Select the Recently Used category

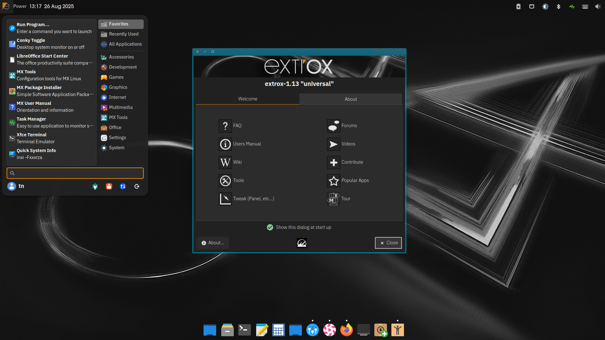click(121, 34)
